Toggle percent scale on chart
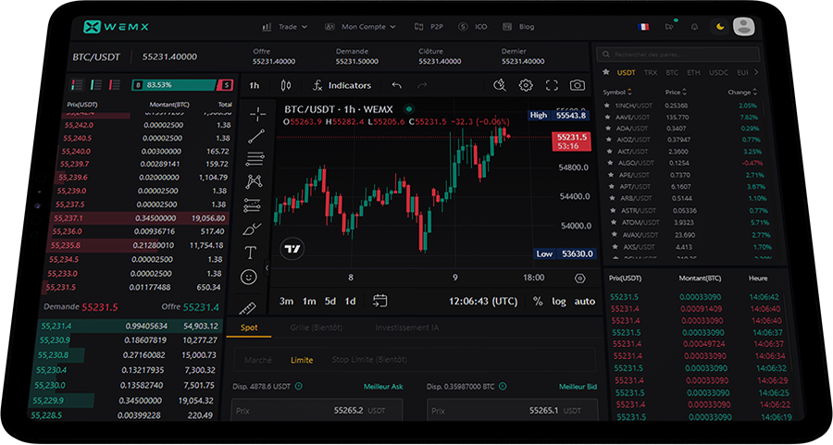 pyautogui.click(x=538, y=301)
